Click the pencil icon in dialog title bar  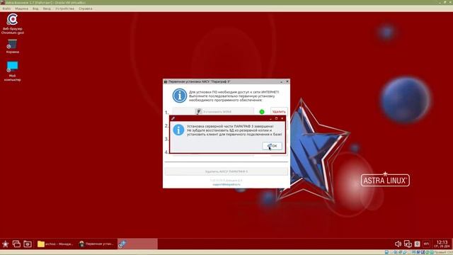point(173,118)
